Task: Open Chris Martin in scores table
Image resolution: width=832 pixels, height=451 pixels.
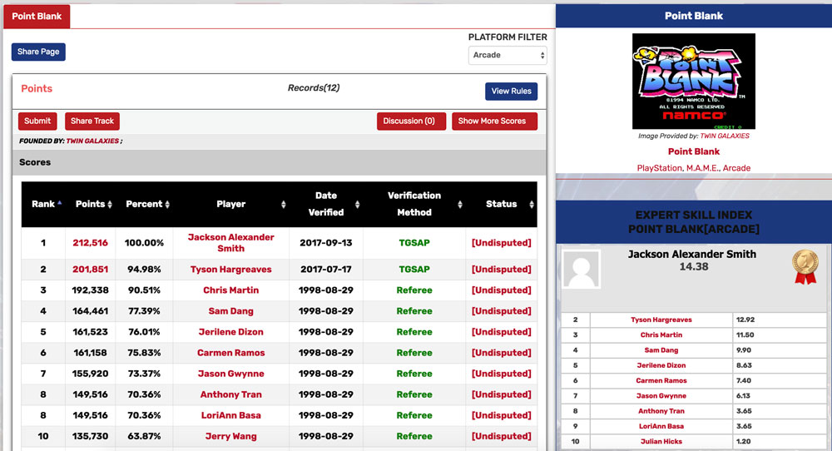Action: pos(230,290)
